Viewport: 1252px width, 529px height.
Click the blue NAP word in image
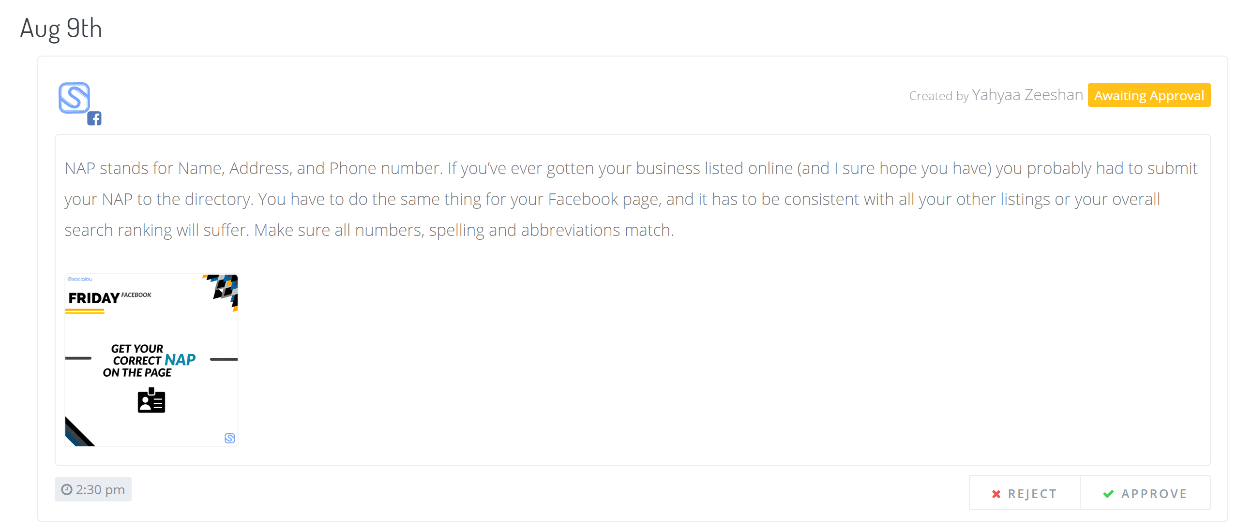(180, 360)
